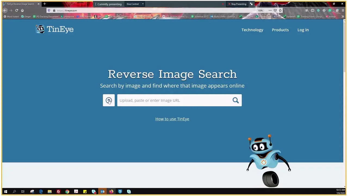Viewport: 348px width, 196px height.
Task: Show more bookmarks with the chevron
Action: tap(343, 17)
